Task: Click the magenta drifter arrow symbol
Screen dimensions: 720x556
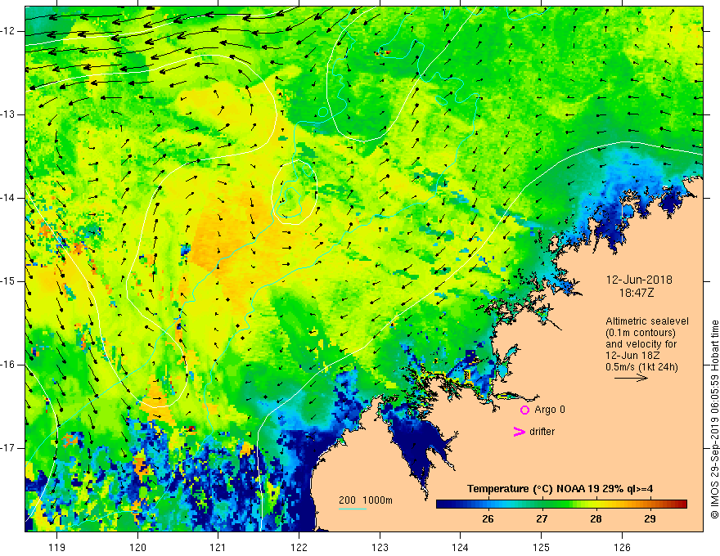Action: click(x=520, y=432)
